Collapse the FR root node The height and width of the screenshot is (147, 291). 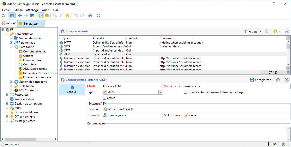point(3,30)
